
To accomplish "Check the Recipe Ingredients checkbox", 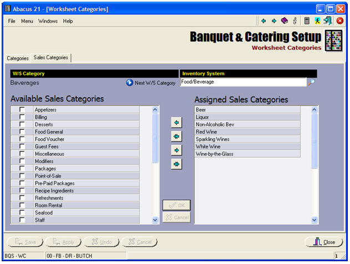I will (x=22, y=190).
